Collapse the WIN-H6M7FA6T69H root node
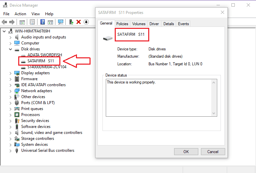 (x=4, y=31)
